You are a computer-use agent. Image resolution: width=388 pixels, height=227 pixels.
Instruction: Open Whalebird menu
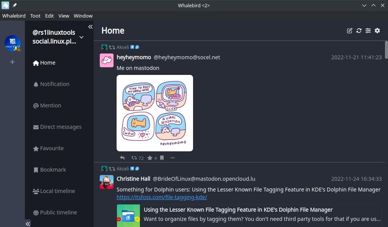point(14,16)
